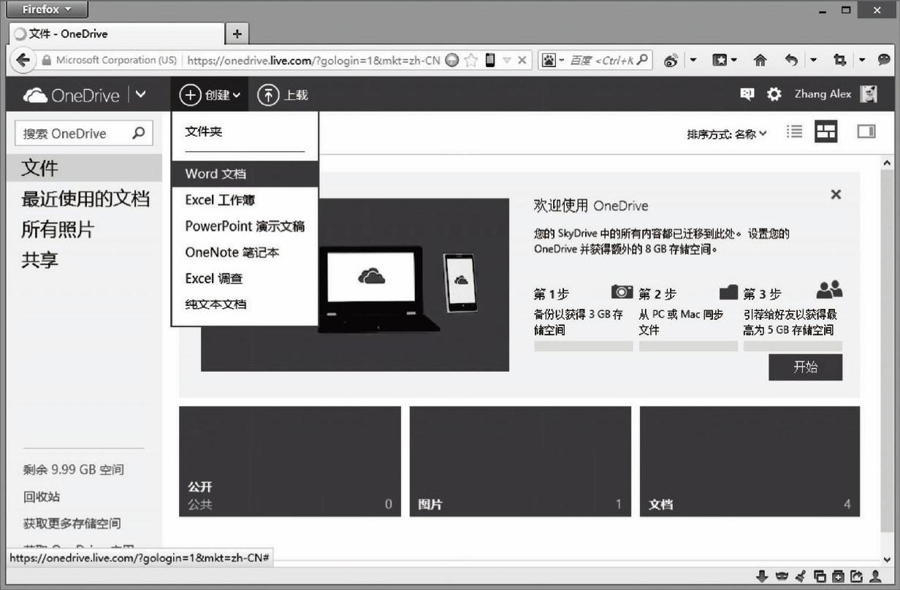
Task: Click 获取更多存储空间 link
Action: tap(72, 524)
